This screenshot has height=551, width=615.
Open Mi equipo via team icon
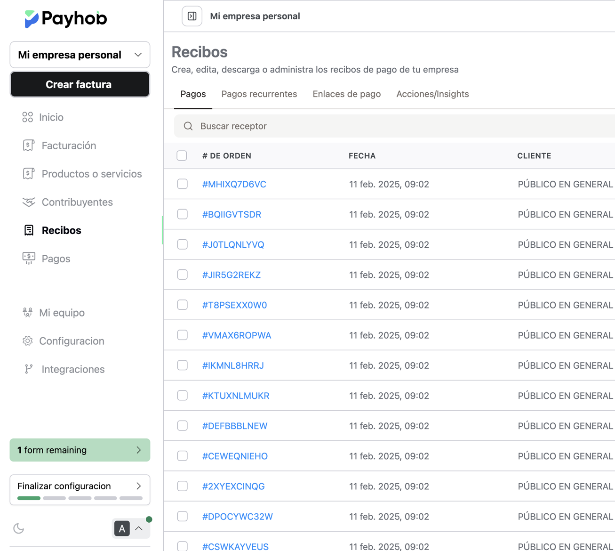(28, 313)
